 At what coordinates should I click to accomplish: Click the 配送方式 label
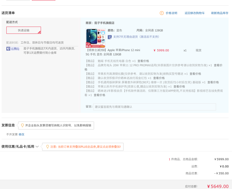point(12,22)
